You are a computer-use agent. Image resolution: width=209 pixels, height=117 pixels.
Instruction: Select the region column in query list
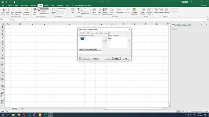pos(110,40)
